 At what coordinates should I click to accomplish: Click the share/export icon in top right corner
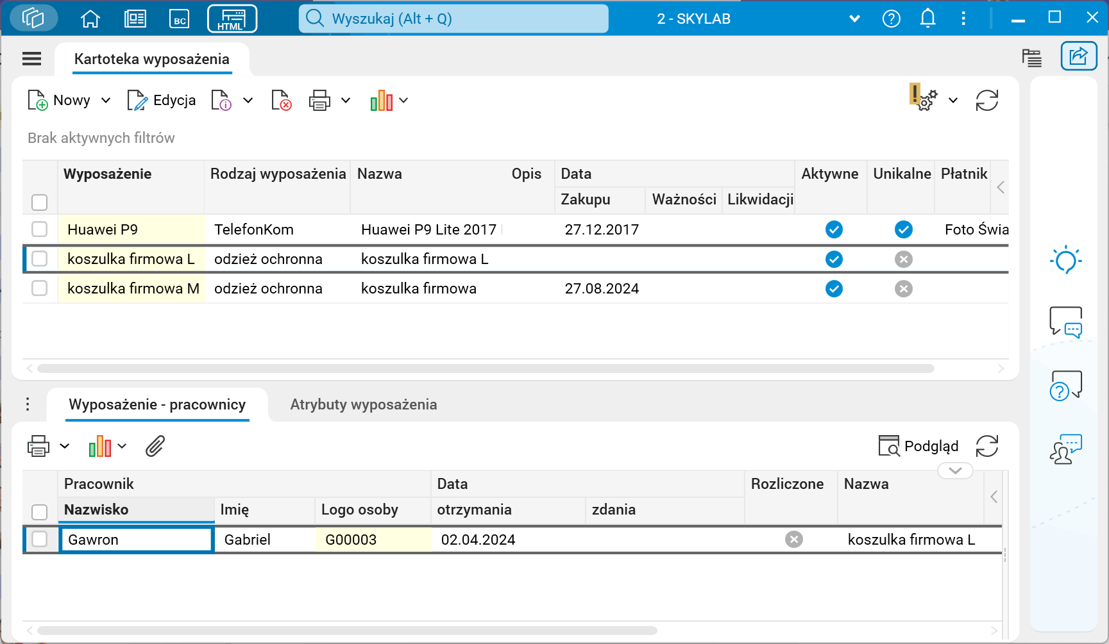[x=1079, y=56]
